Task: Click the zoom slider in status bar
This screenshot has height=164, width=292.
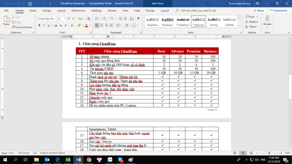Action: (x=269, y=153)
